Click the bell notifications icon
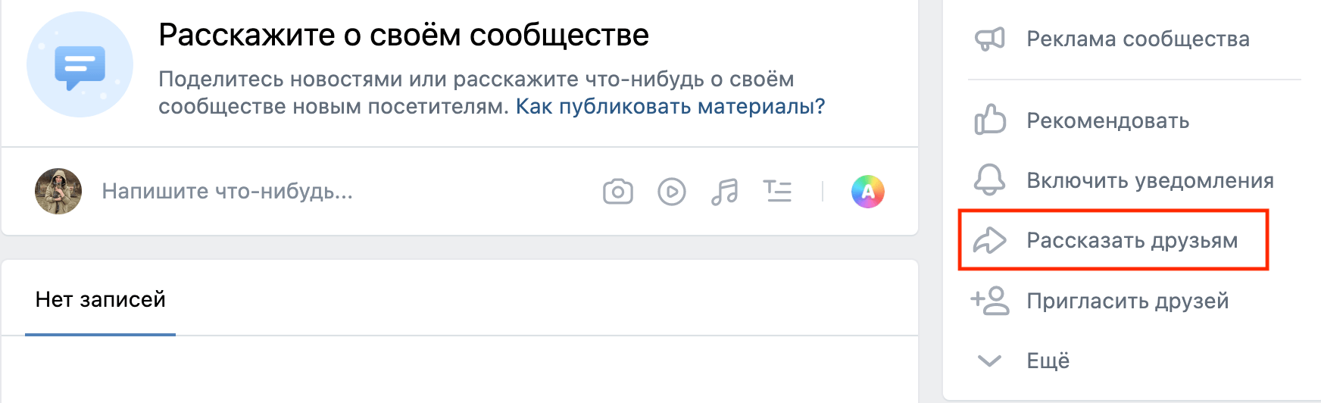Image resolution: width=1321 pixels, height=403 pixels. click(989, 180)
